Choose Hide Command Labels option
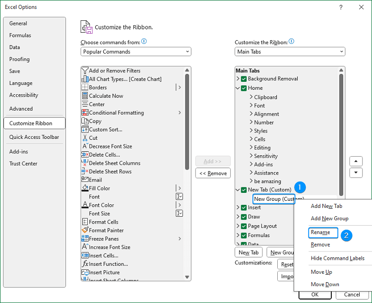This screenshot has height=303, width=372. coord(338,258)
